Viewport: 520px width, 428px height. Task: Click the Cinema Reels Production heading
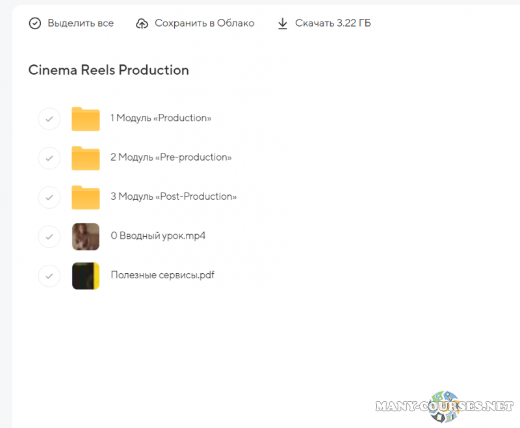109,70
